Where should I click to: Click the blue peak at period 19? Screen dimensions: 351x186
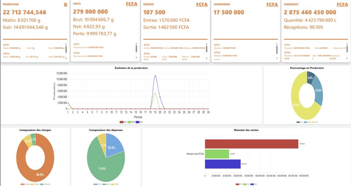point(155,76)
